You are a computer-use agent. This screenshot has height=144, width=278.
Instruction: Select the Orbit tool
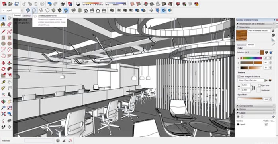3,102
